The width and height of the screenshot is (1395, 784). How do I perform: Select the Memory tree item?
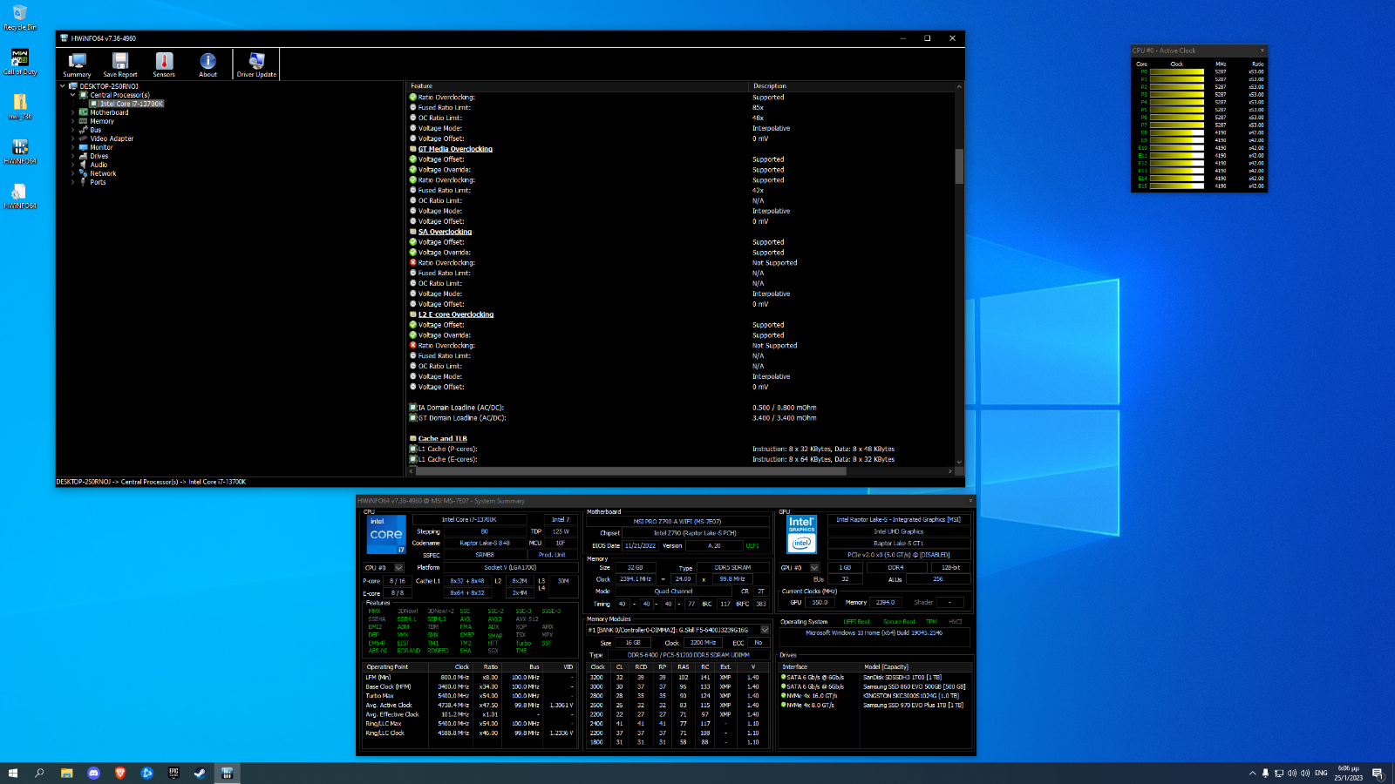(102, 121)
